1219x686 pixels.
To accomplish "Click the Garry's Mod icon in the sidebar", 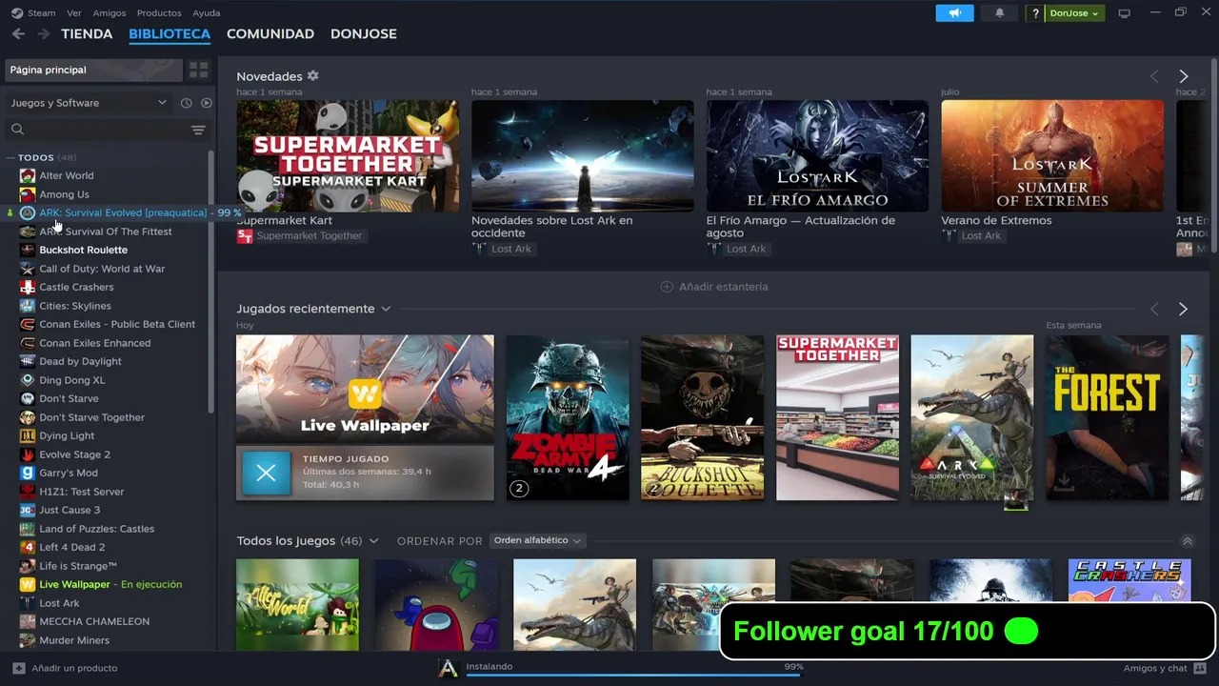I will 28,473.
